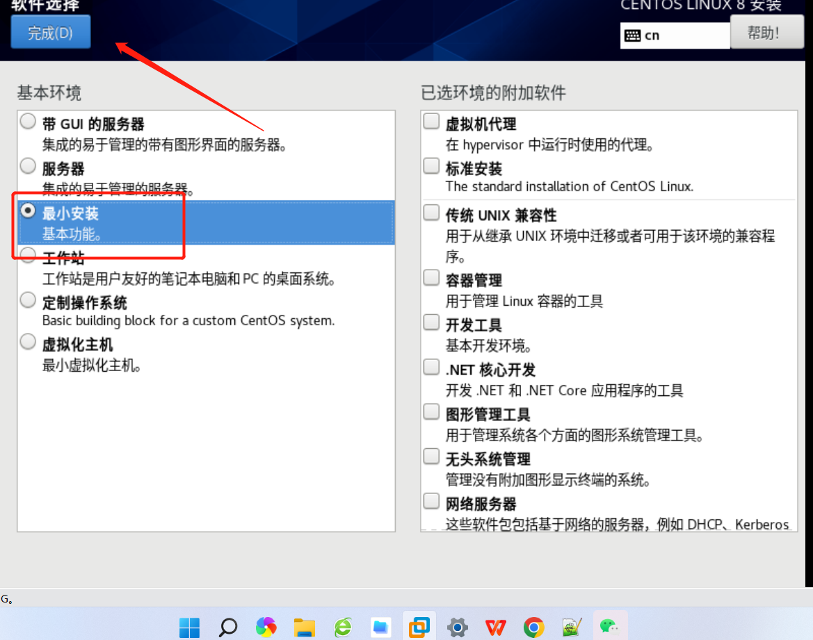Viewport: 813px width, 640px height.
Task: Open the cn keyboard layout selector
Action: pyautogui.click(x=675, y=35)
